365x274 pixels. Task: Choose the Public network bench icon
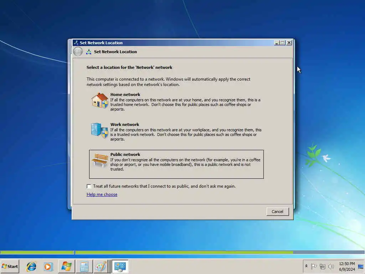(x=100, y=160)
